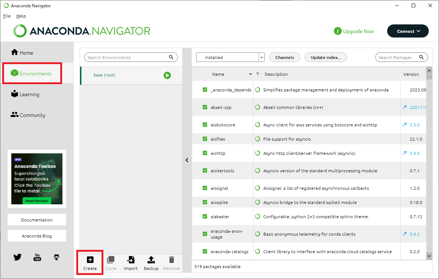Open the Installed packages filter dropdown
Screen dimensions: 439x279
230,58
